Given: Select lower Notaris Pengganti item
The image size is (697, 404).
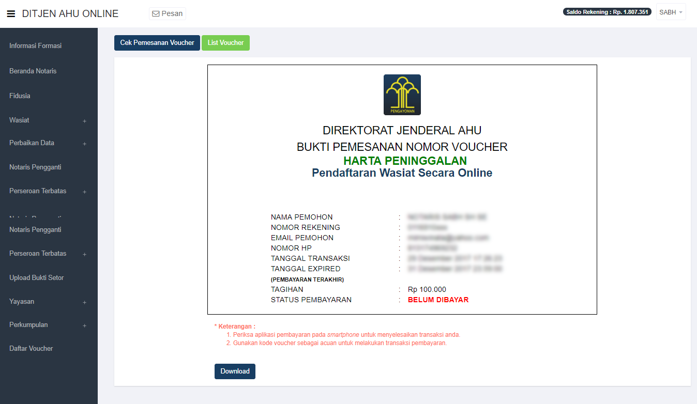Looking at the screenshot, I should pyautogui.click(x=35, y=229).
